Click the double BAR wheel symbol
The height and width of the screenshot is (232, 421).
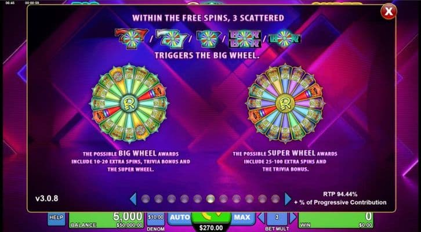[x=245, y=39]
